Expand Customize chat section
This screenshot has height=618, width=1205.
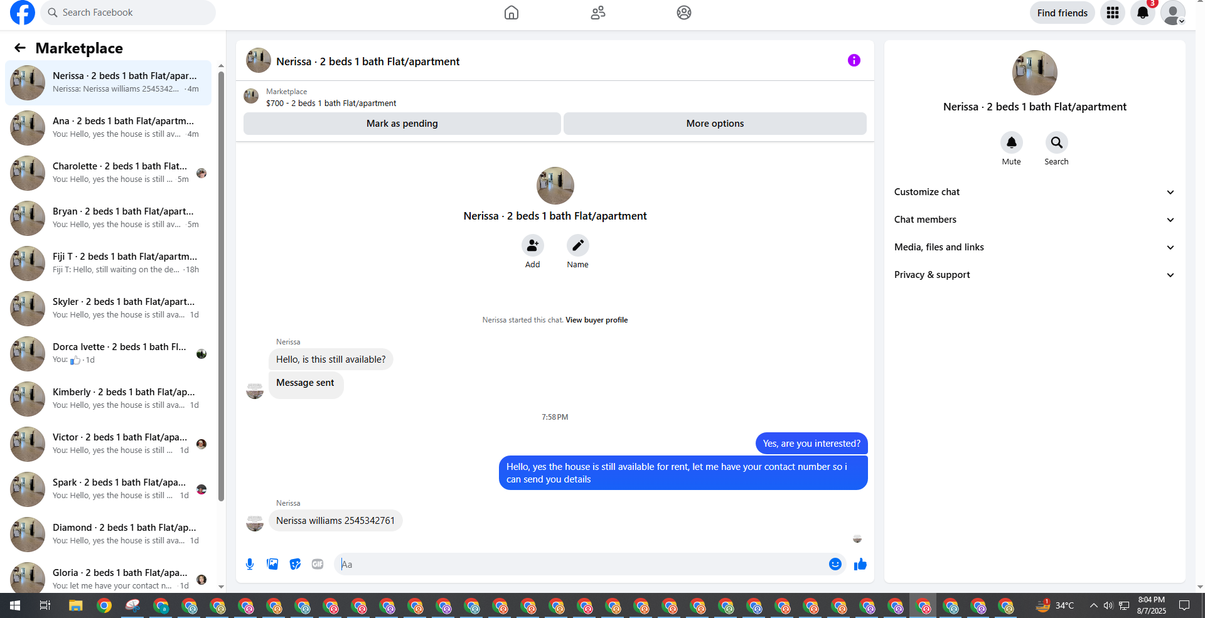(1035, 192)
